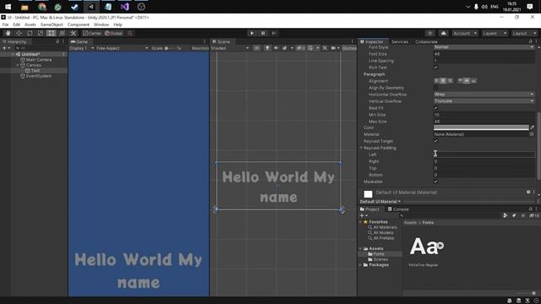Collapse the Canvas tree node
Screen dimensions: 541x304
click(18, 65)
